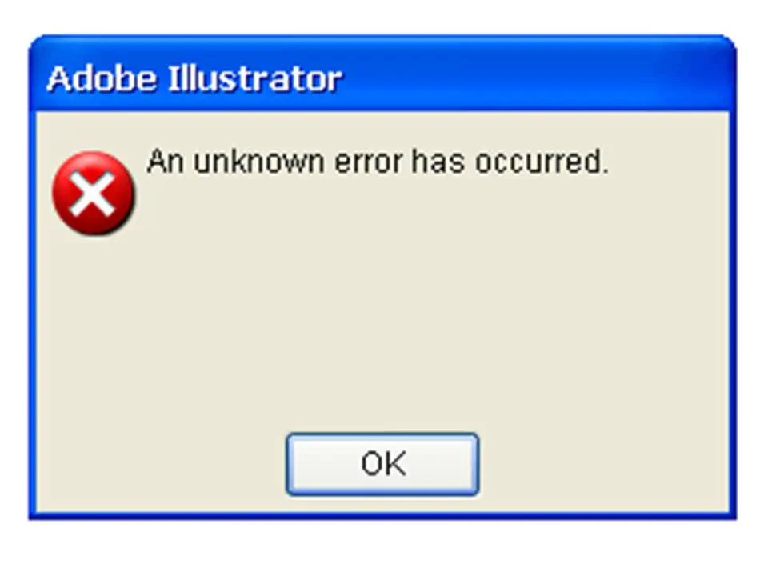Click the word "An" starting the message
The width and height of the screenshot is (768, 576).
(166, 162)
